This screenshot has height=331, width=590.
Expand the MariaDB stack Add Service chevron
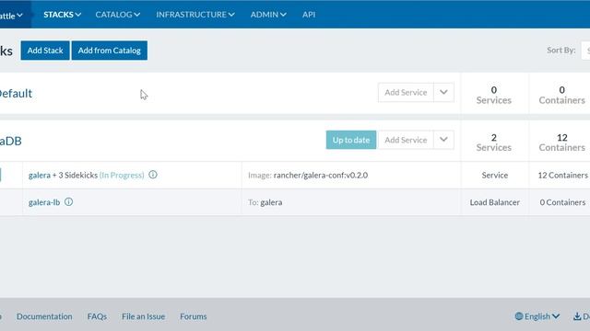coord(443,140)
